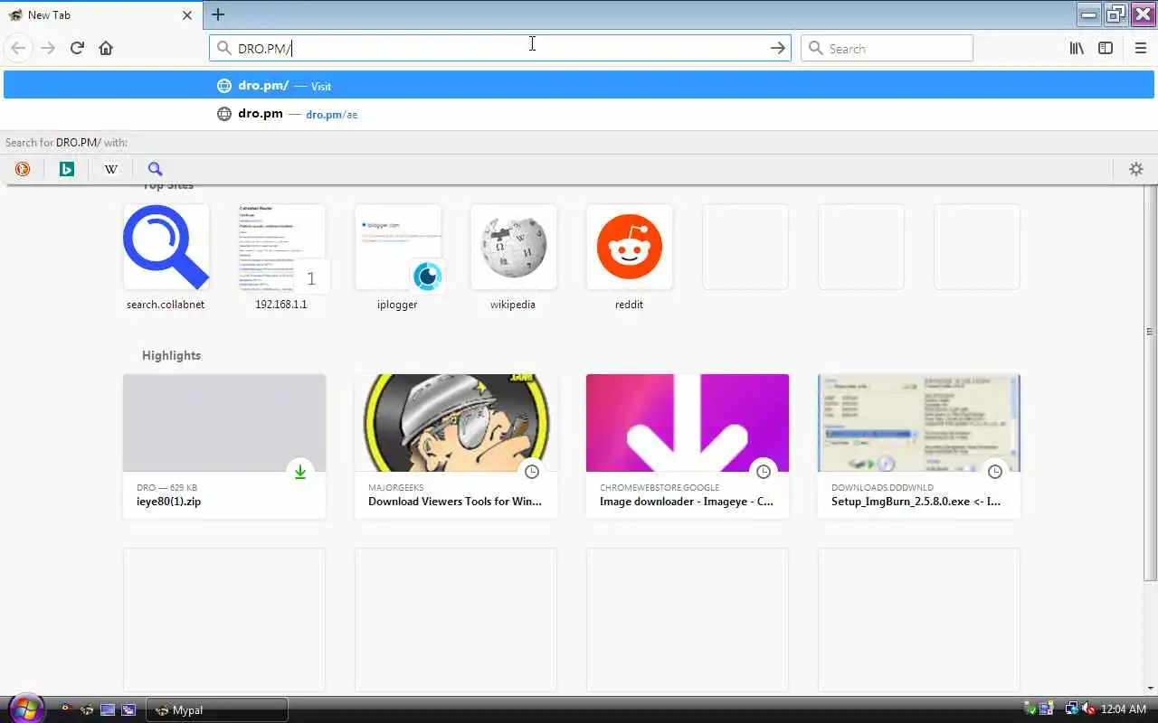
Task: Choose the dro.pm/ae suggestion
Action: 579,114
